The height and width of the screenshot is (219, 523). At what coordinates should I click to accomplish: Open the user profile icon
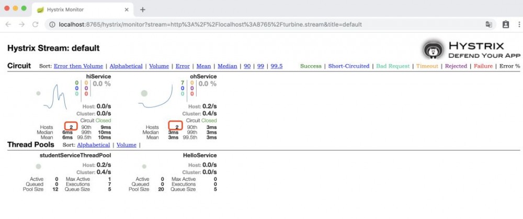[x=506, y=25]
